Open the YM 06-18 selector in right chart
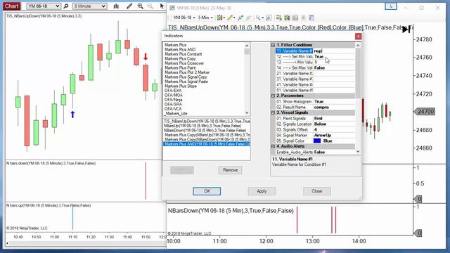The width and height of the screenshot is (450, 253). pyautogui.click(x=184, y=18)
